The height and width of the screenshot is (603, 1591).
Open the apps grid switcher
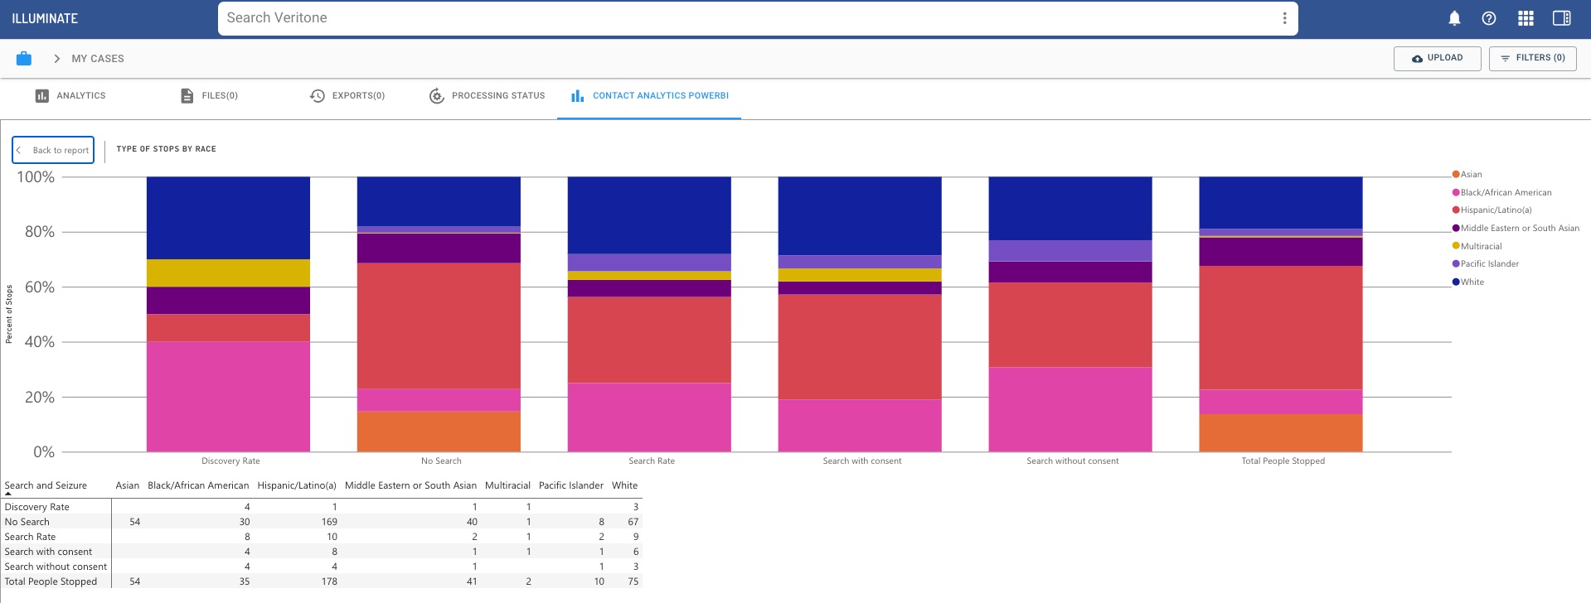(x=1526, y=18)
